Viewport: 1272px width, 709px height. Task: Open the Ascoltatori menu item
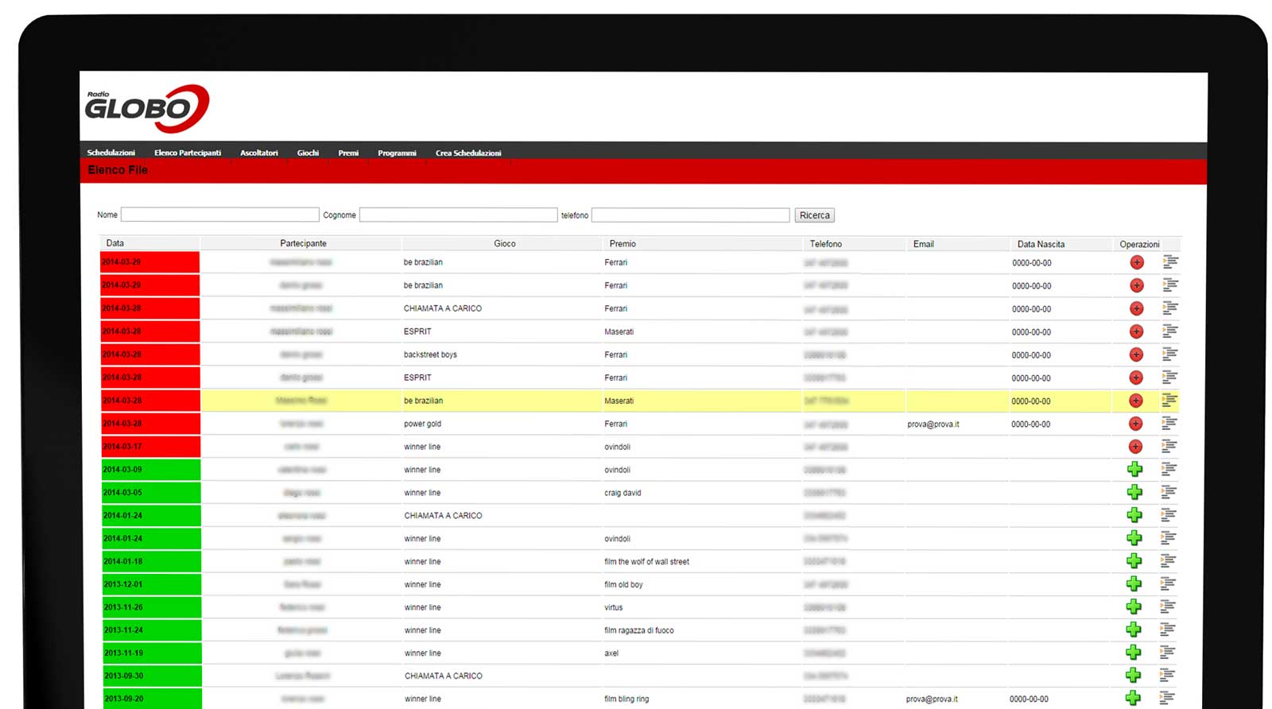259,153
